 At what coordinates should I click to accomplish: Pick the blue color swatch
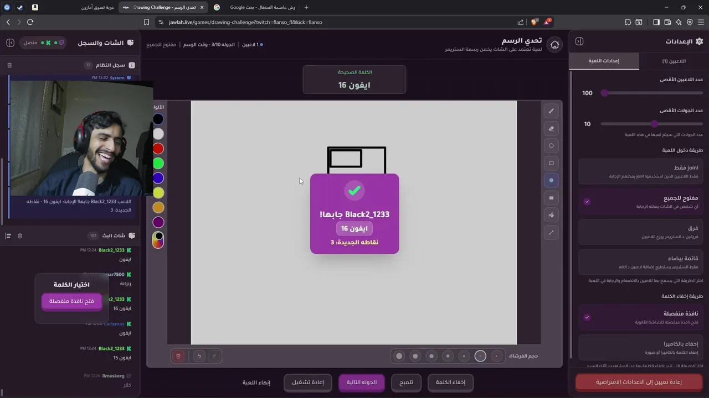click(158, 178)
